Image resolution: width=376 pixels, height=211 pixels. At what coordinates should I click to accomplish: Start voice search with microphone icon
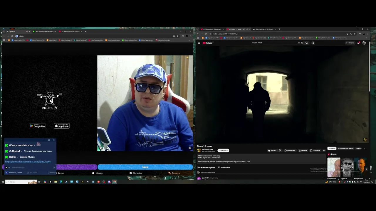[x=313, y=43]
